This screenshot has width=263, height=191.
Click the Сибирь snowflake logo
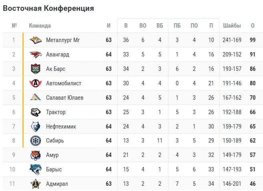coord(36,141)
